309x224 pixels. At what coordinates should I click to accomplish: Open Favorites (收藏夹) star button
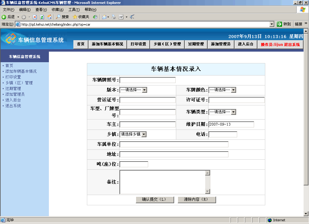81,17
